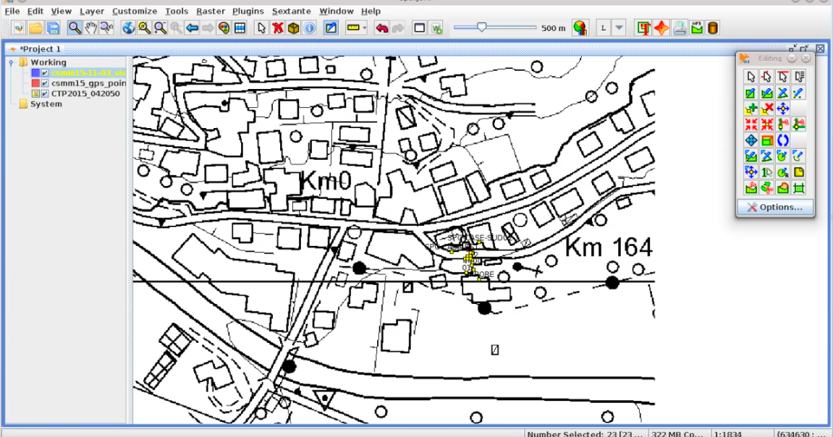The height and width of the screenshot is (437, 833).
Task: Click the printer icon in the toolbar
Action: 680,27
